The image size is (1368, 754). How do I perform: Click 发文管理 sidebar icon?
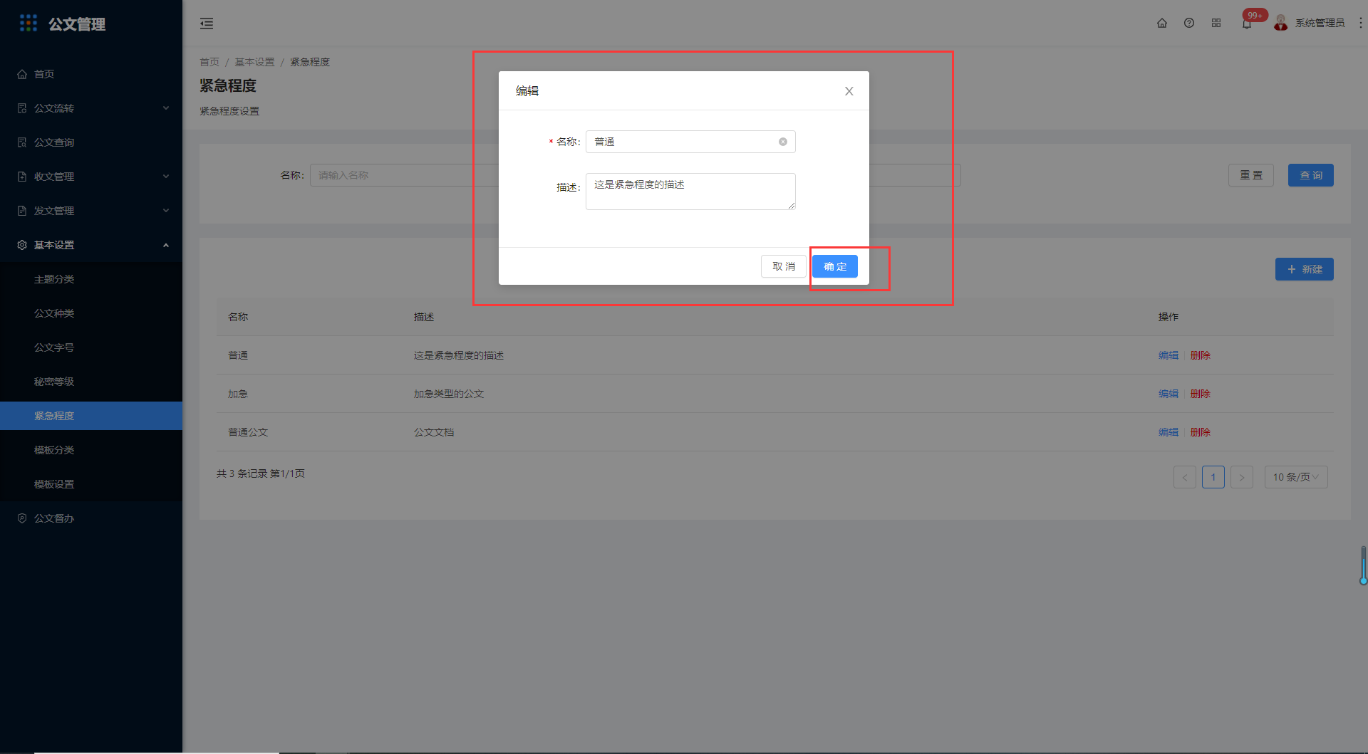pos(22,211)
